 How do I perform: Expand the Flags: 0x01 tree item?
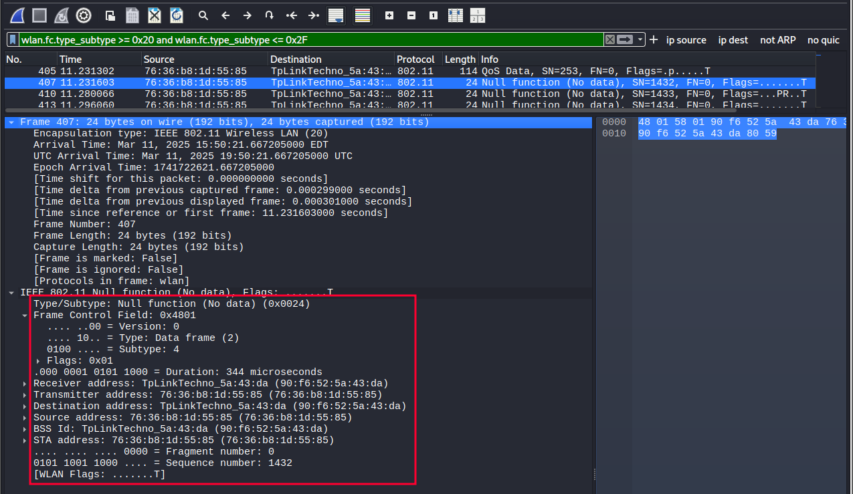(x=38, y=360)
